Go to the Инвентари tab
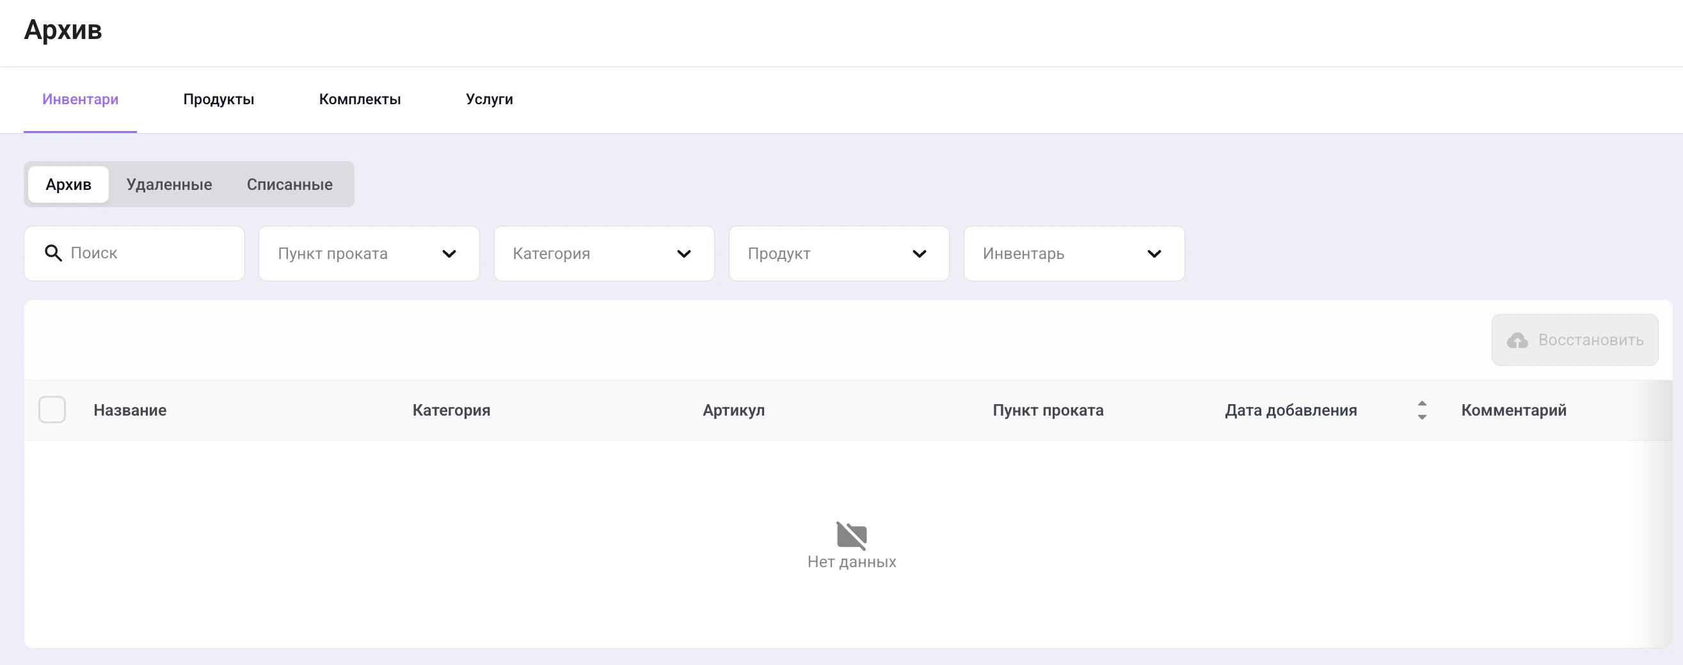This screenshot has height=665, width=1683. [x=80, y=99]
